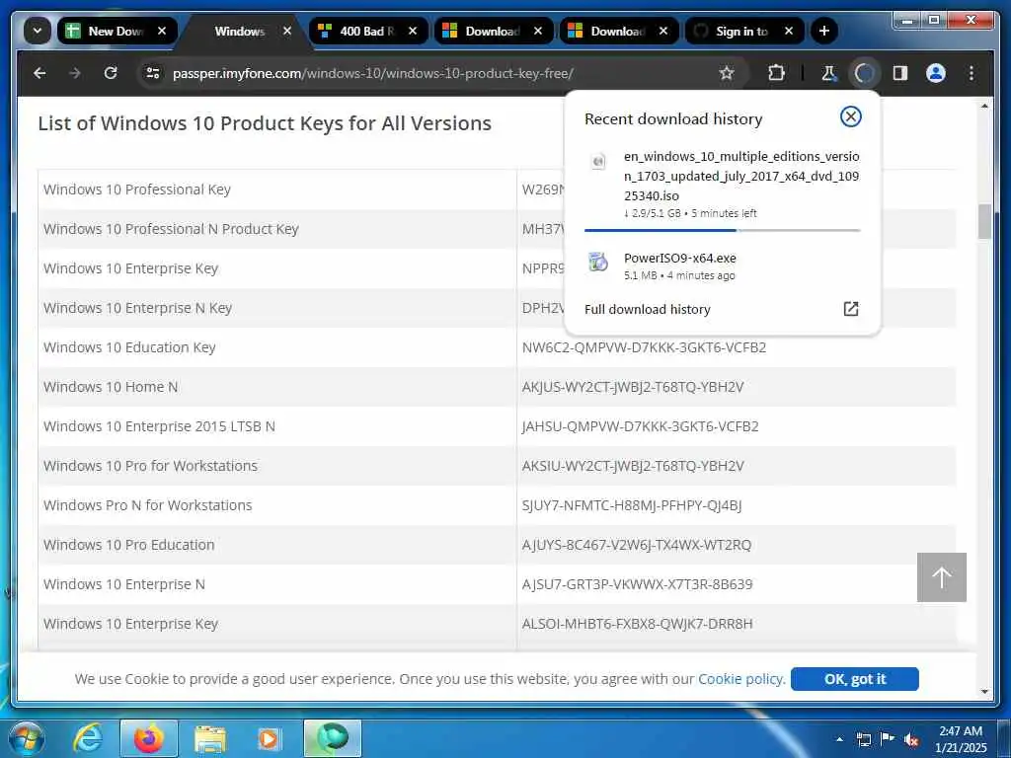This screenshot has height=758, width=1011.
Task: Click key ALSOI-MHBT6-FXBX8-QWJK7-DRR8H
Action: point(637,624)
